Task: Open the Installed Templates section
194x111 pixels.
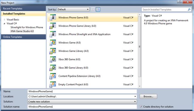Action: pos(23,14)
